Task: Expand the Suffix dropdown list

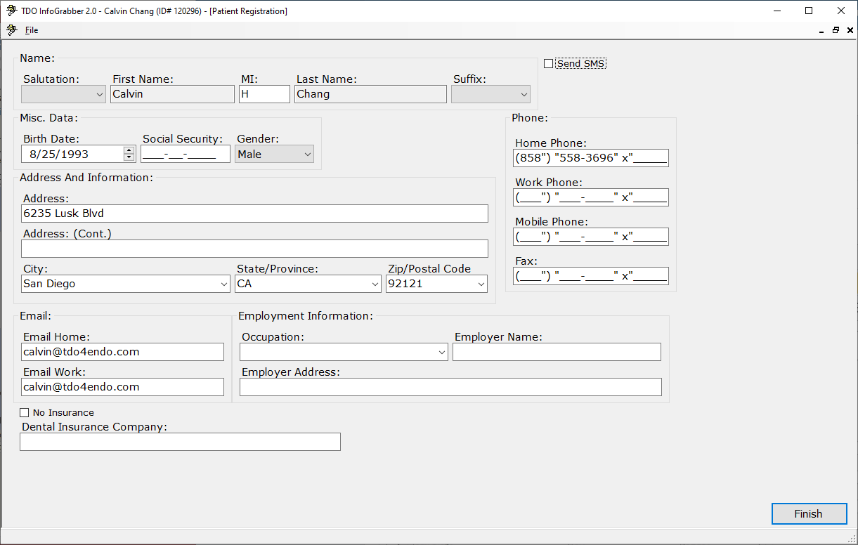Action: pos(524,94)
